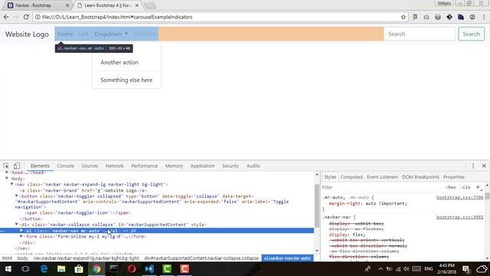Open Task View on the taskbar
Image resolution: width=490 pixels, height=276 pixels.
point(25,269)
